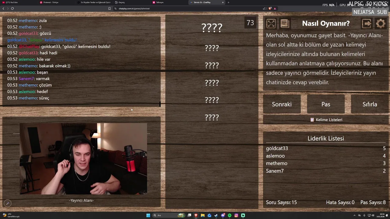Click chat message 'goldcat33: hadi hadi'
Image resolution: width=390 pixels, height=219 pixels.
click(32, 53)
